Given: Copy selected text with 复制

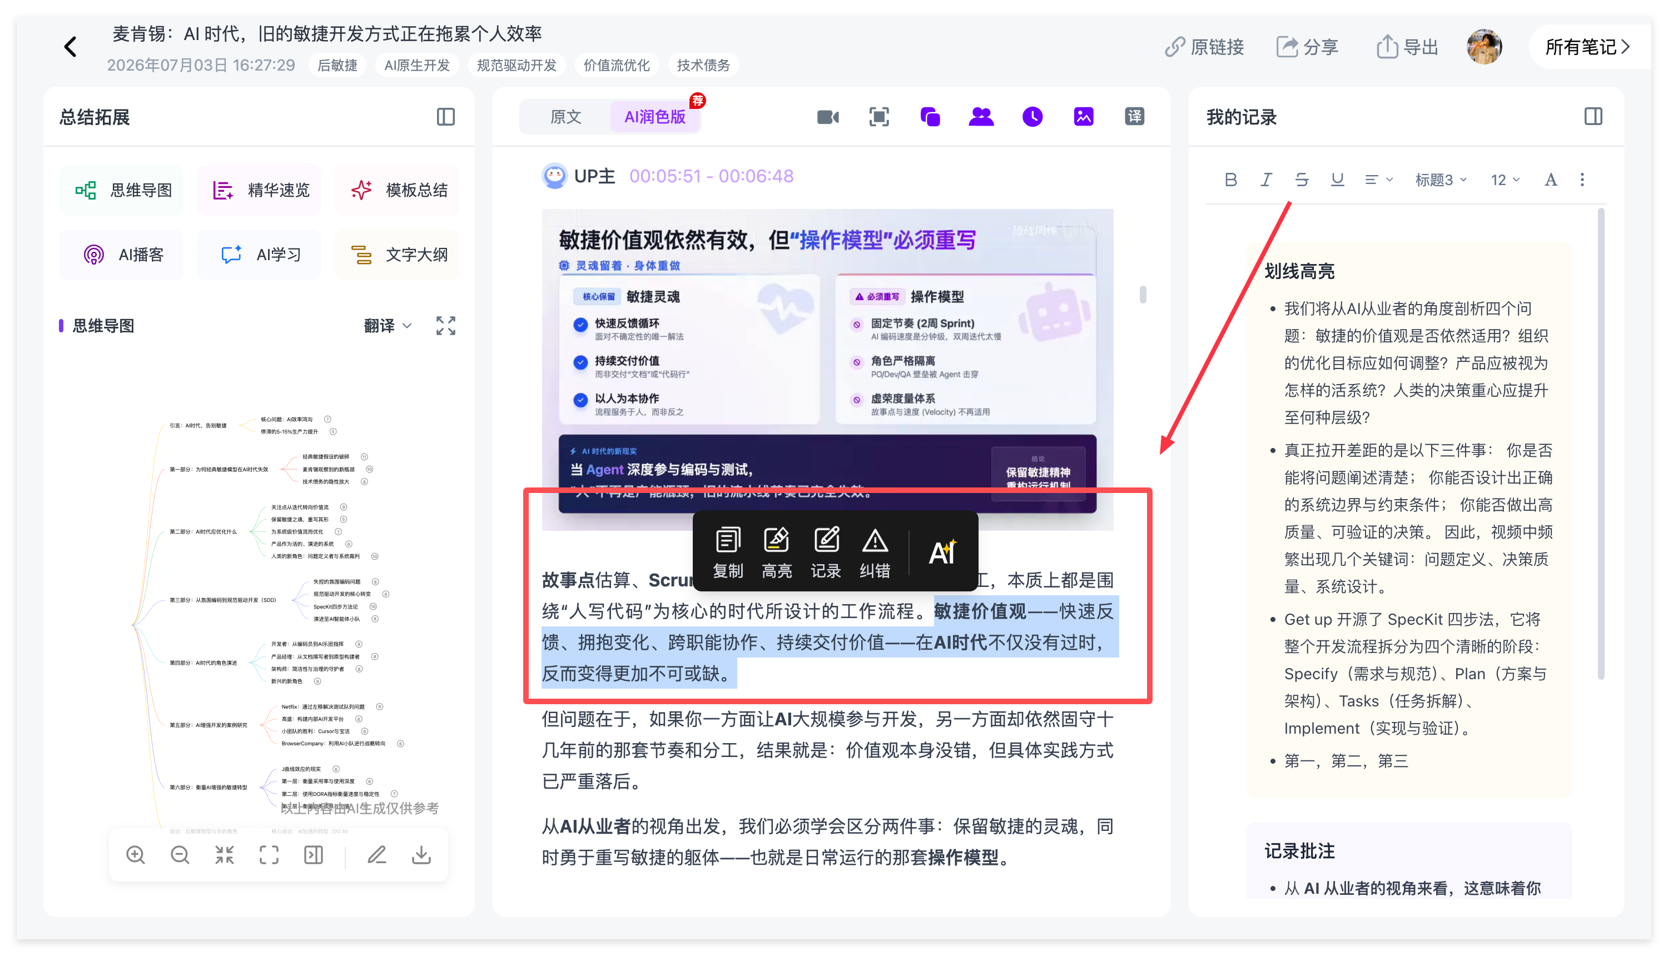Looking at the screenshot, I should click(728, 552).
